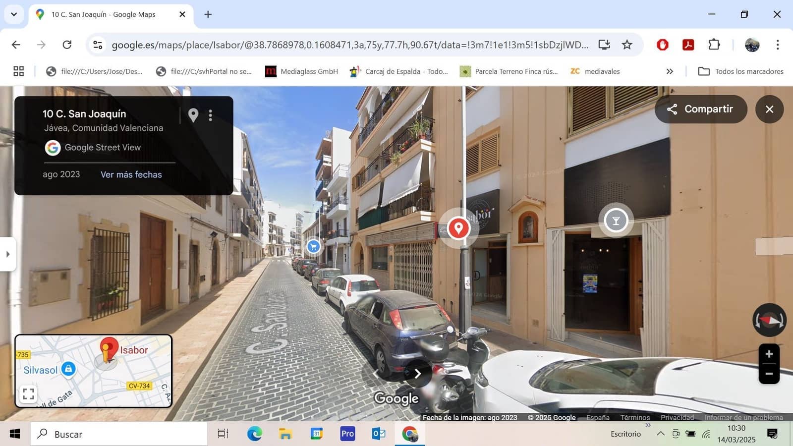793x446 pixels.
Task: Expand hidden bookmarks with the chevron
Action: pos(670,71)
